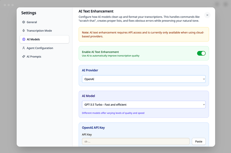Click the gear icon beside General

tap(24, 22)
